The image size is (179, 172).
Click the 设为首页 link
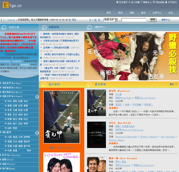[123, 2]
